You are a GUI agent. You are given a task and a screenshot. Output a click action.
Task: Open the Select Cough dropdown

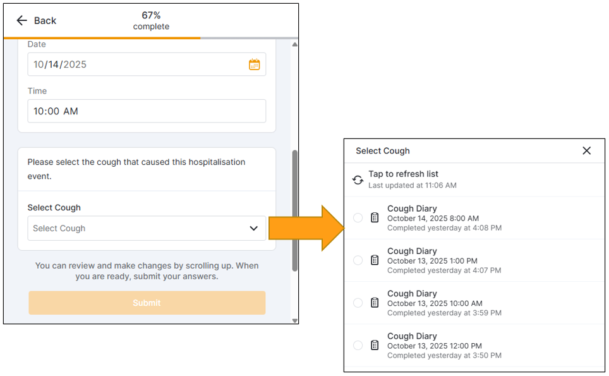[x=139, y=228]
